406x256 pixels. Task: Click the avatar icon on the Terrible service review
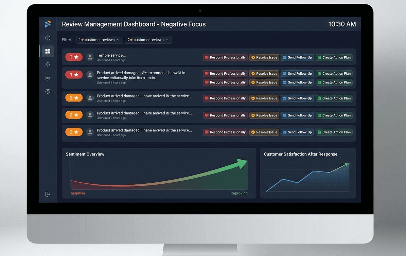tap(90, 57)
